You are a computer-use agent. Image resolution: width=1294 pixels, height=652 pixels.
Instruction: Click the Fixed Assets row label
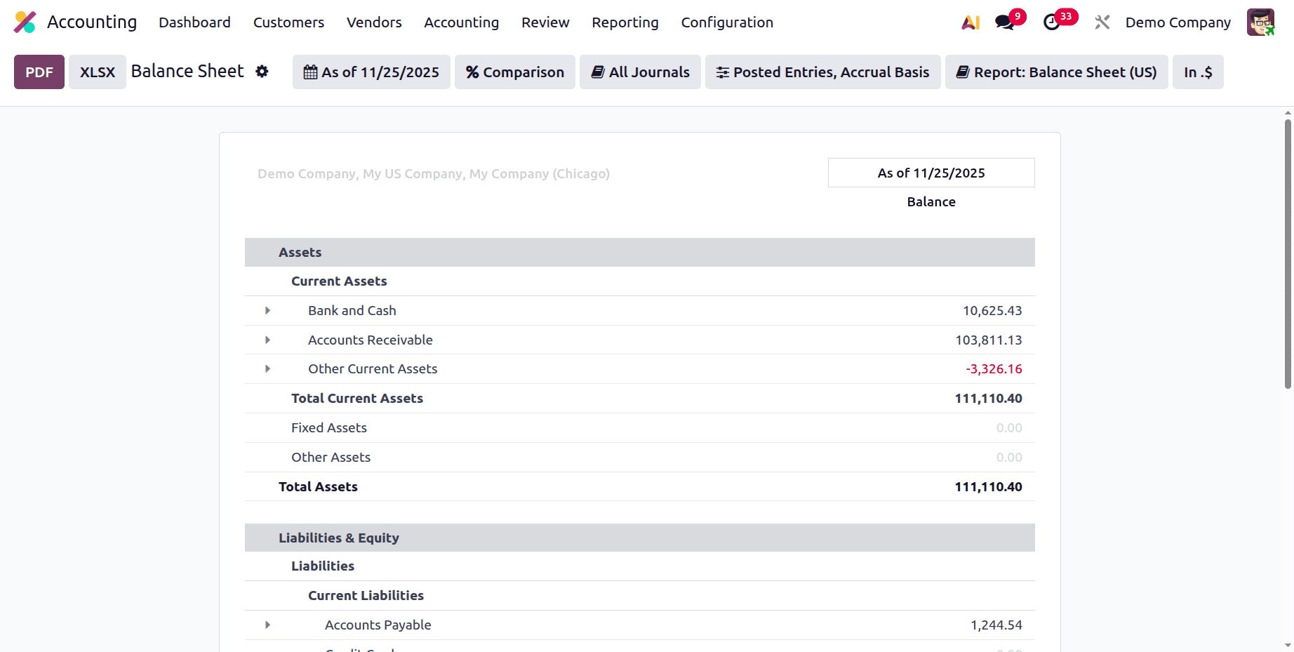pyautogui.click(x=329, y=427)
